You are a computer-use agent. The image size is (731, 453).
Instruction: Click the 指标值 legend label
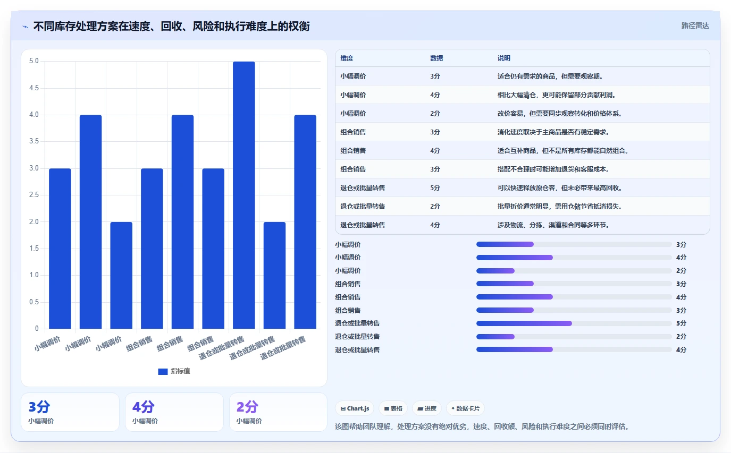[x=180, y=372]
